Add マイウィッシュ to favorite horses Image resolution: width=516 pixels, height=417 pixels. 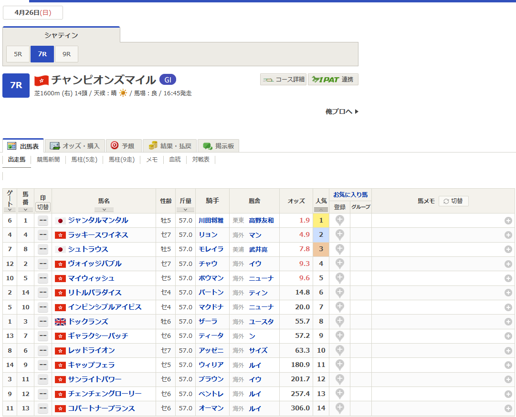(339, 278)
